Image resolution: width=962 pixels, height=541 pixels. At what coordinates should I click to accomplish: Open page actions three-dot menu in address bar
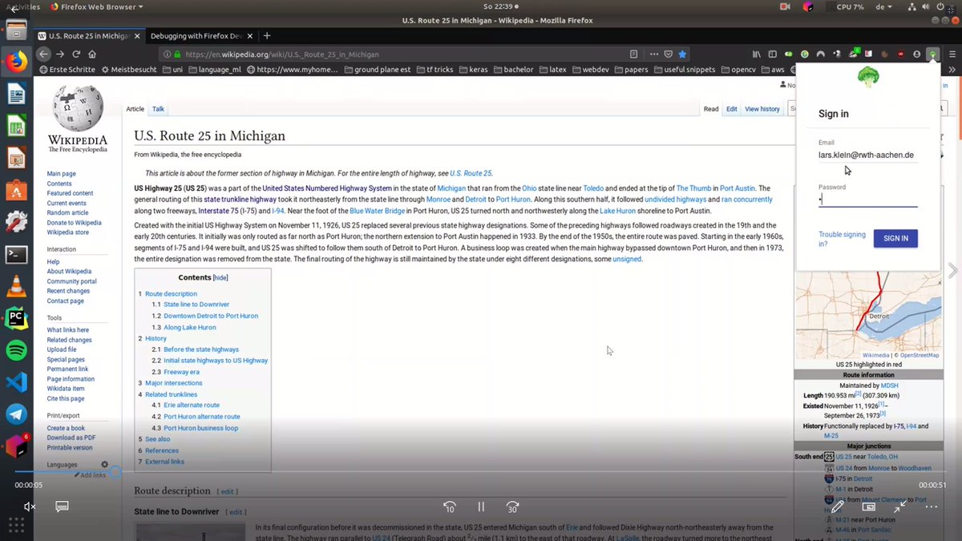654,55
